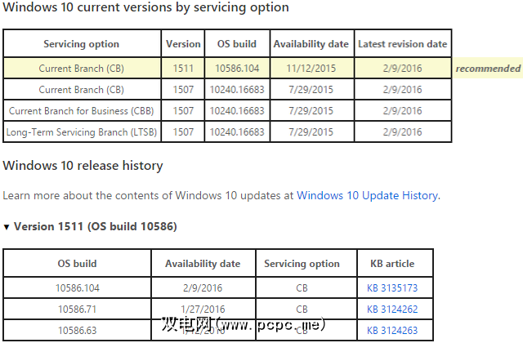Click the 11/12/2015 availability date cell

tap(311, 69)
